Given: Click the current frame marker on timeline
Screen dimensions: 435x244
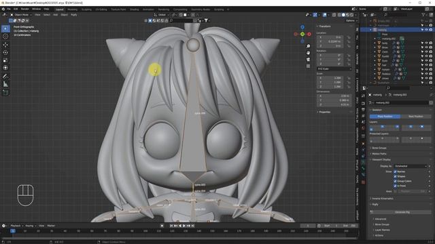Looking at the screenshot, I should [13, 231].
